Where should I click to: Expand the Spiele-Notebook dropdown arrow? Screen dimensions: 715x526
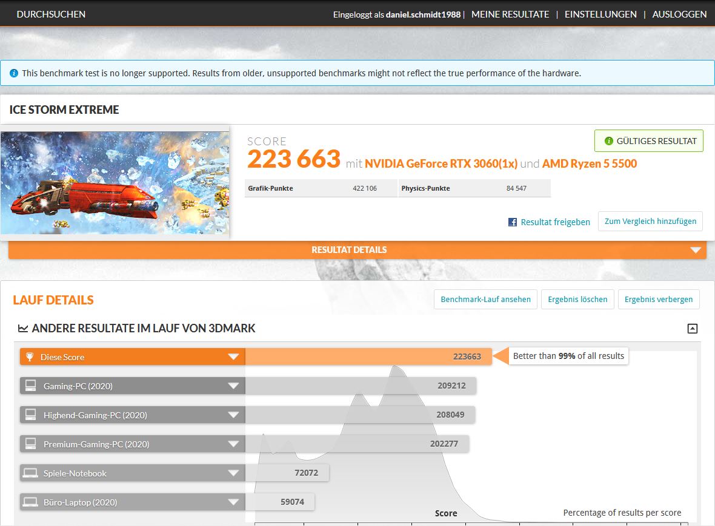(233, 473)
